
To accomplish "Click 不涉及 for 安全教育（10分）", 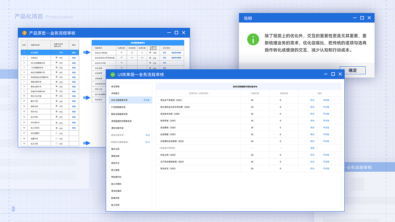I will click(326, 127).
